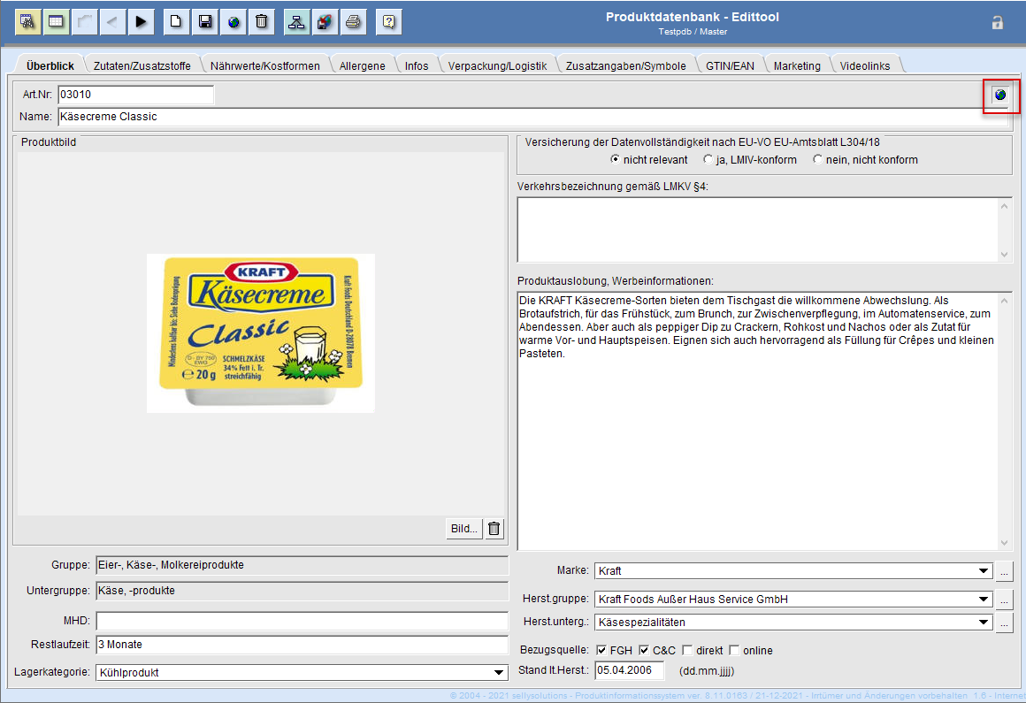Go to next record with black arrow

click(140, 22)
